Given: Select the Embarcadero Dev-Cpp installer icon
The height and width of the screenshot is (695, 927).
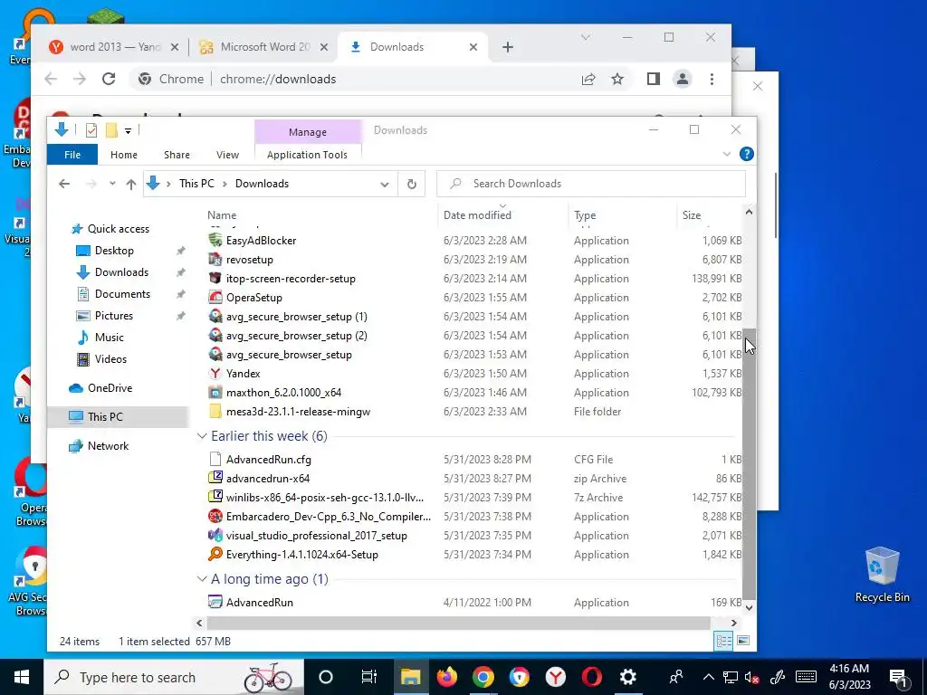Looking at the screenshot, I should [x=215, y=516].
